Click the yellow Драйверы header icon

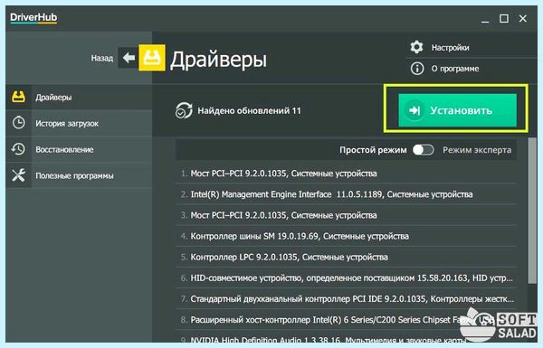(152, 58)
